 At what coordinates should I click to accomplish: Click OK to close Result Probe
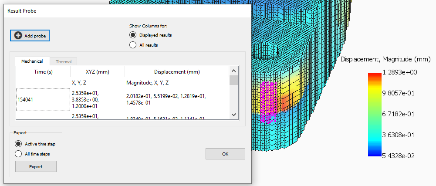tap(225, 154)
